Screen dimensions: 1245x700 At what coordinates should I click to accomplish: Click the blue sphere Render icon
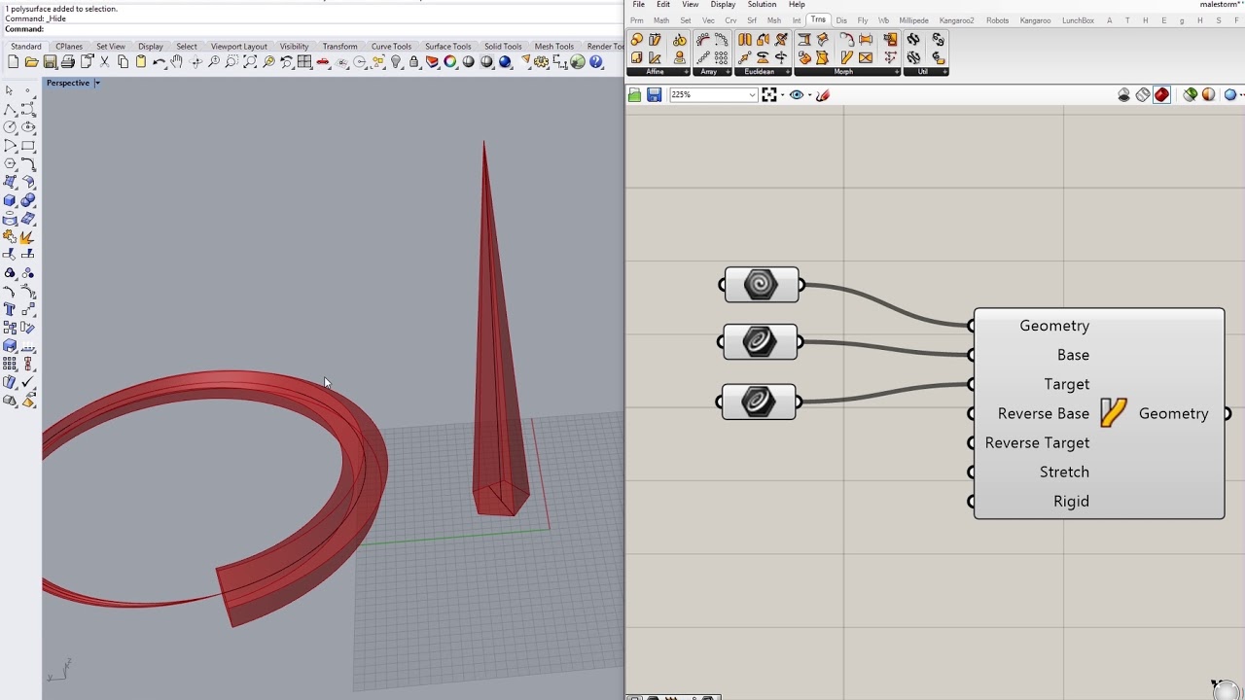505,62
